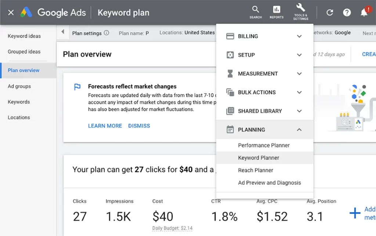Close the Keyword plan view
The height and width of the screenshot is (236, 376).
tap(11, 12)
